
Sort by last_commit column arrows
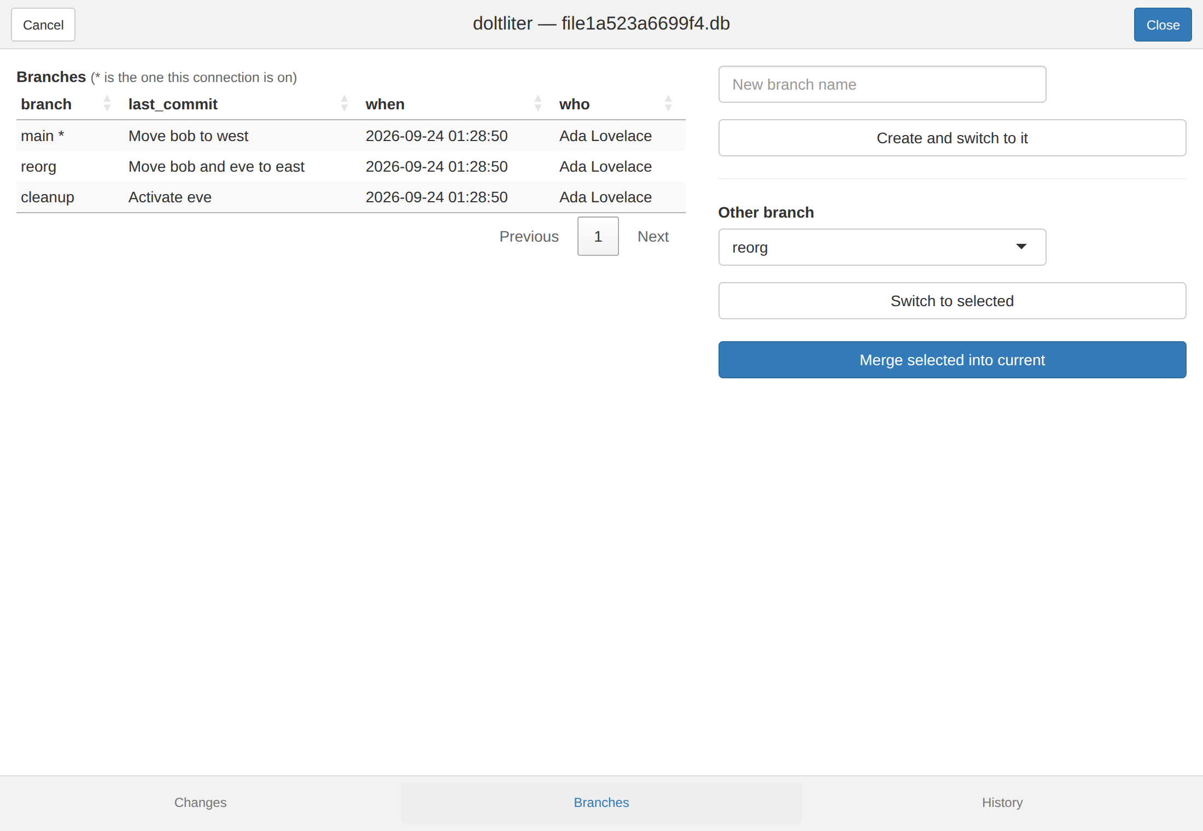click(344, 103)
